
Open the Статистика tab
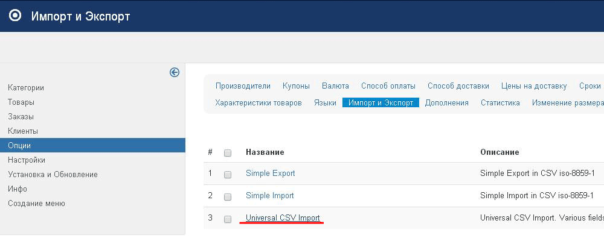500,103
